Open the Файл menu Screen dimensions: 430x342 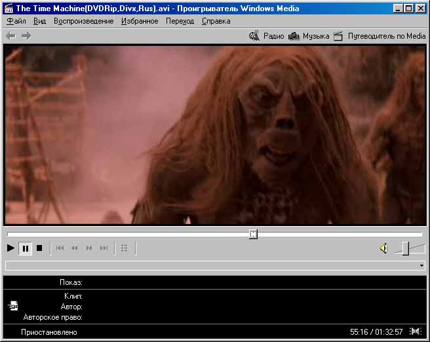[16, 21]
